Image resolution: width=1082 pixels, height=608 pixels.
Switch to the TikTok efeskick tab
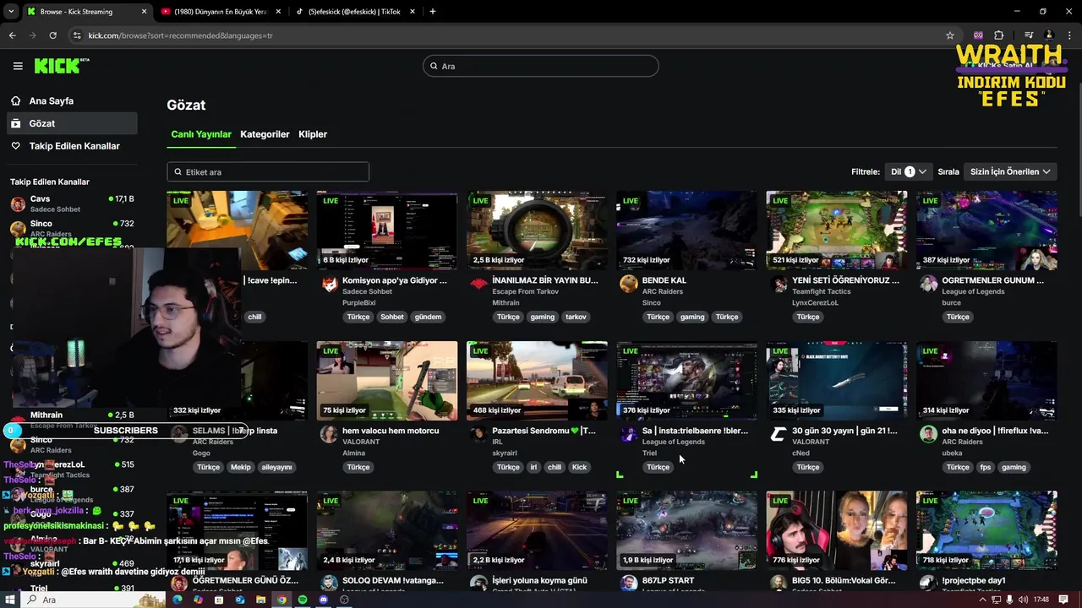coord(354,12)
